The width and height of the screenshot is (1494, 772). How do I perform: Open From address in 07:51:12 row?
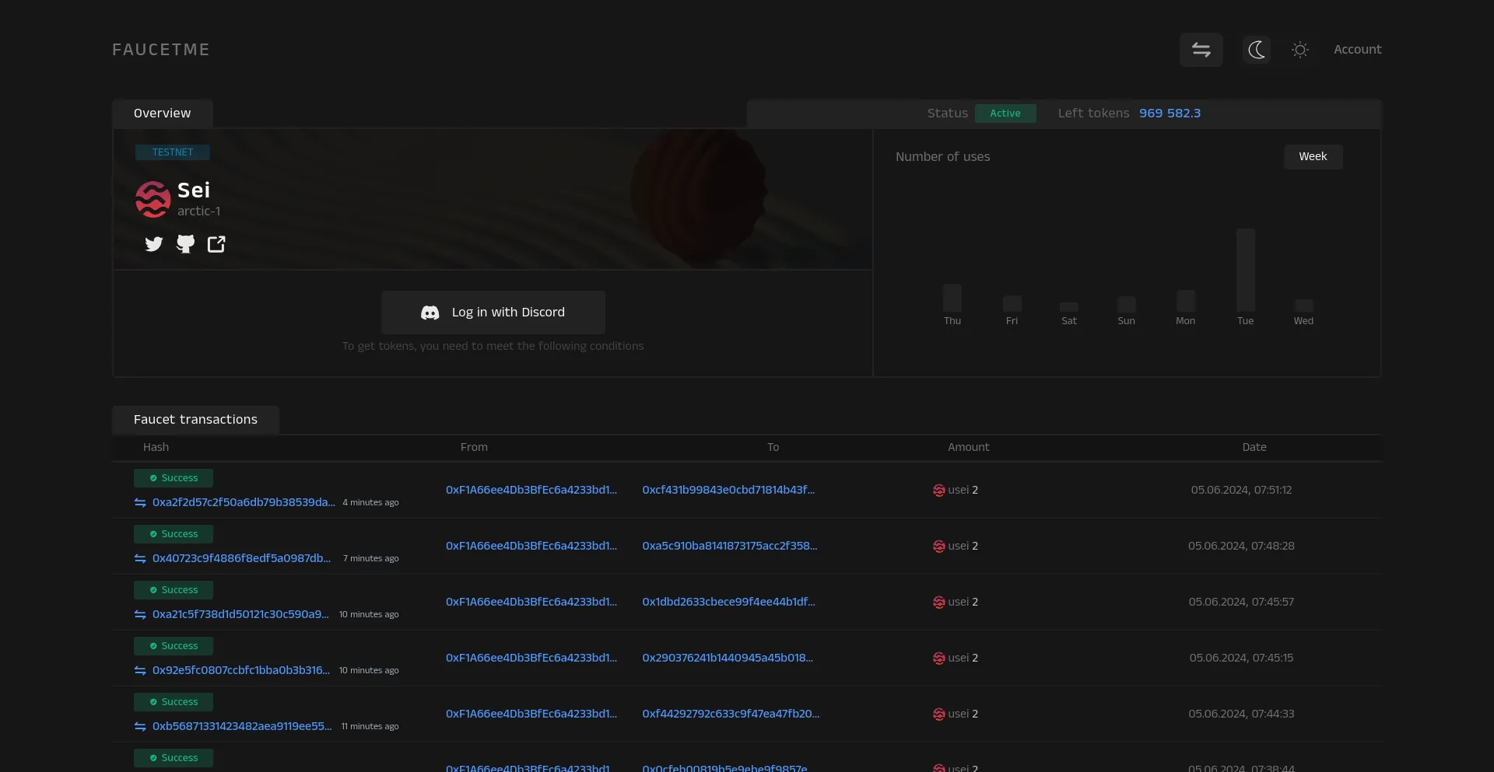pos(531,490)
